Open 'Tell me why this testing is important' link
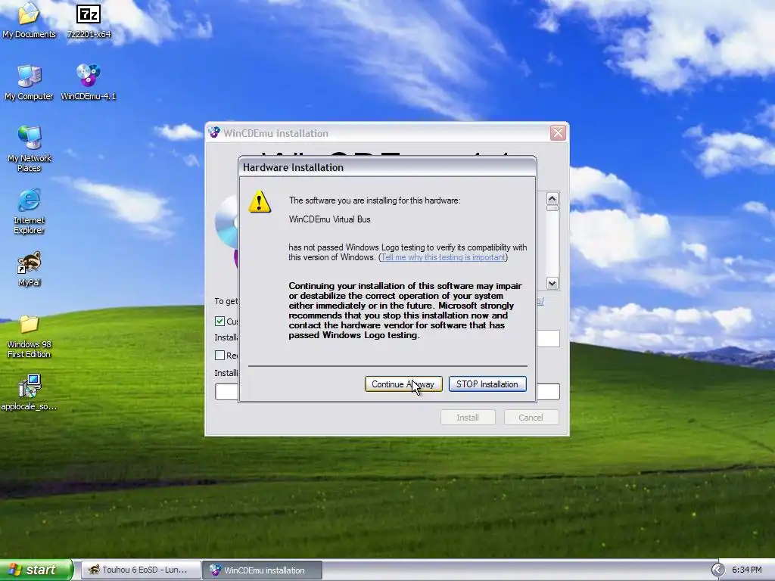Image resolution: width=775 pixels, height=581 pixels. [x=444, y=257]
